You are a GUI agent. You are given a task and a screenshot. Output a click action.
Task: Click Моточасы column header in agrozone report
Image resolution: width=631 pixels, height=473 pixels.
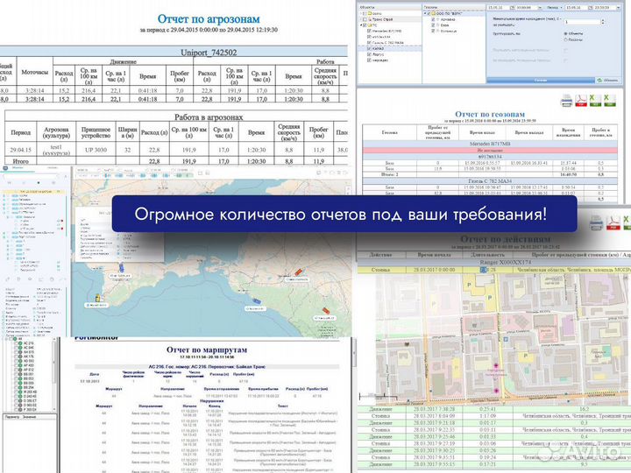click(x=34, y=73)
